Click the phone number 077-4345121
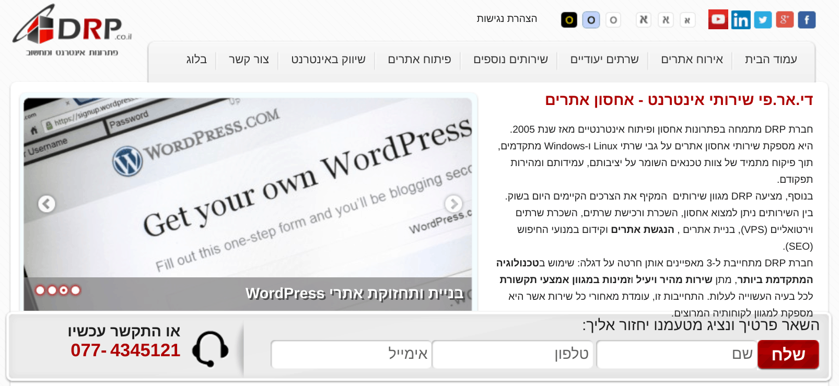Viewport: 839px width, 386px height. (x=125, y=350)
